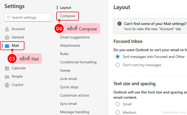Click the info icon in Mail settings notice

119,24
